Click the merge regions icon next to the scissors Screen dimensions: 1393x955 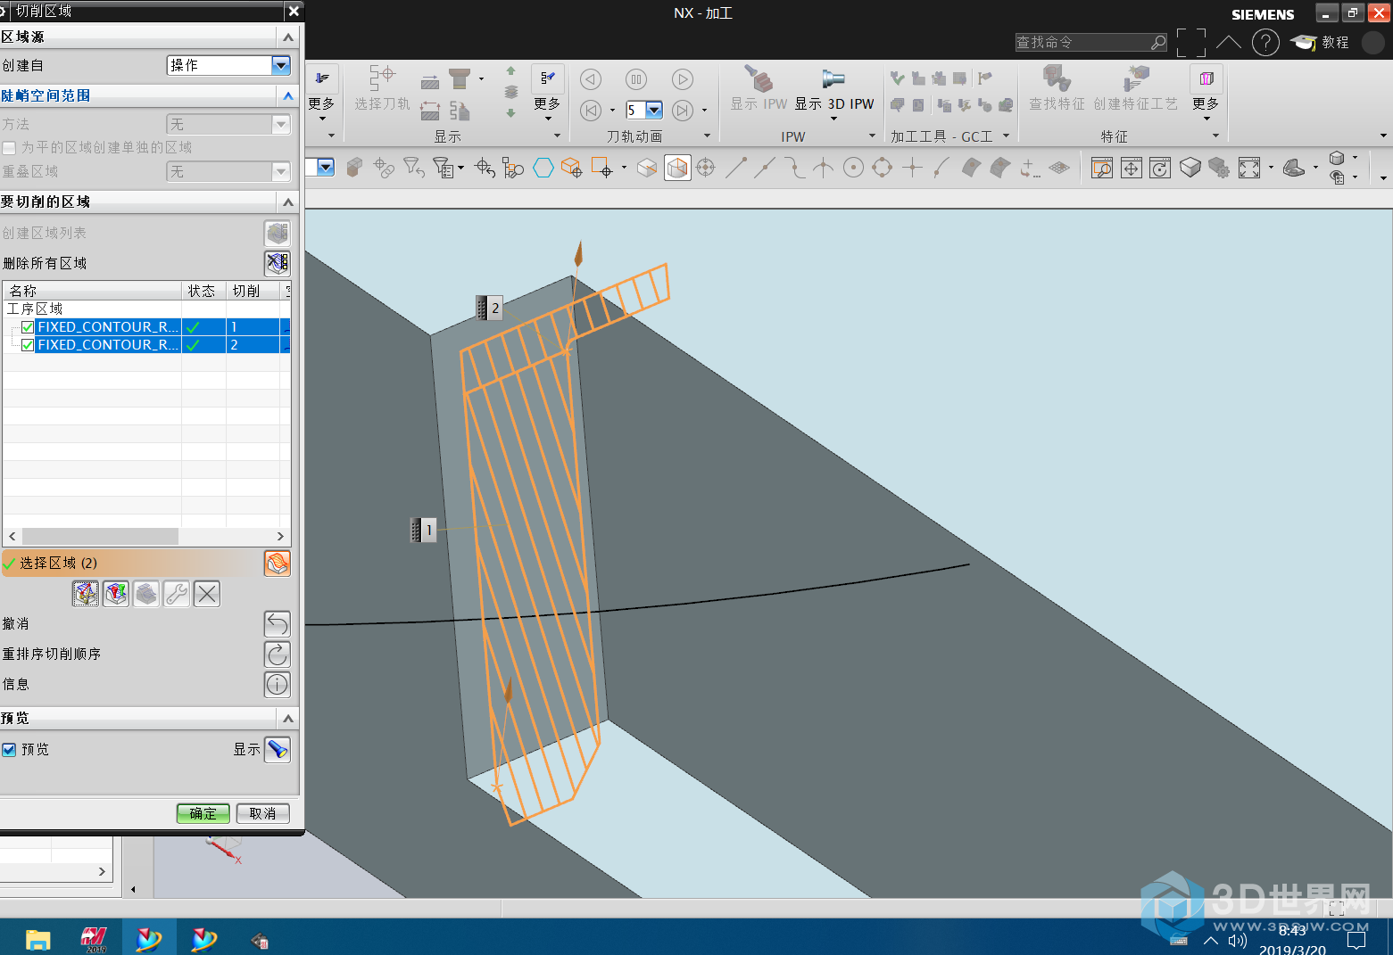116,594
